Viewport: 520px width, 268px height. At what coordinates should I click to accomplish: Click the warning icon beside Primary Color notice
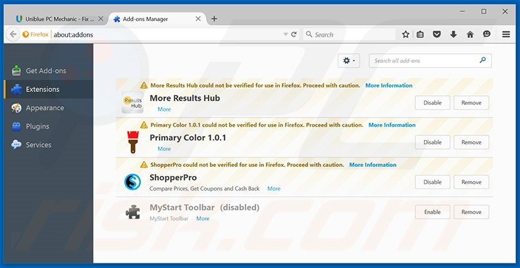coord(143,125)
